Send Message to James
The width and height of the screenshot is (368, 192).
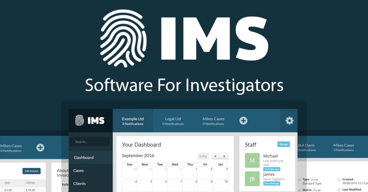(x=271, y=183)
